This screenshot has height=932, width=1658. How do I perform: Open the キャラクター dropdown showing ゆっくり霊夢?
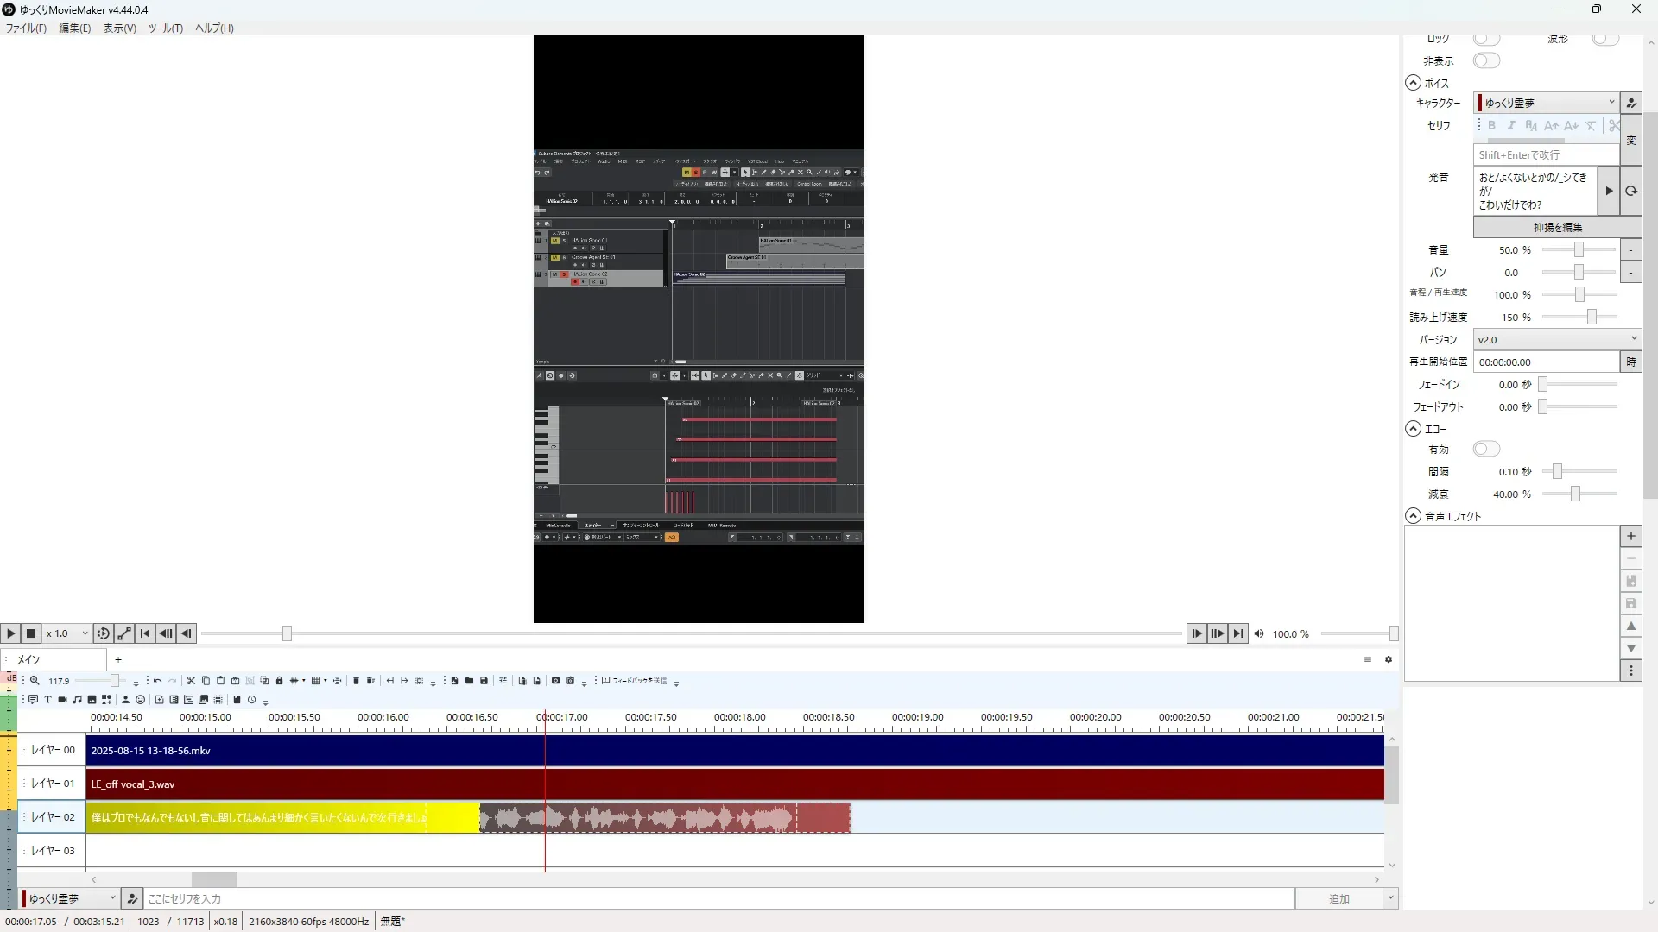click(x=1547, y=103)
